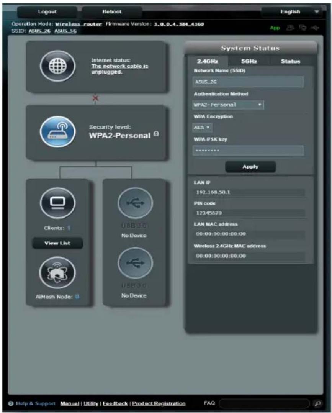Click the Logout button

pyautogui.click(x=47, y=12)
